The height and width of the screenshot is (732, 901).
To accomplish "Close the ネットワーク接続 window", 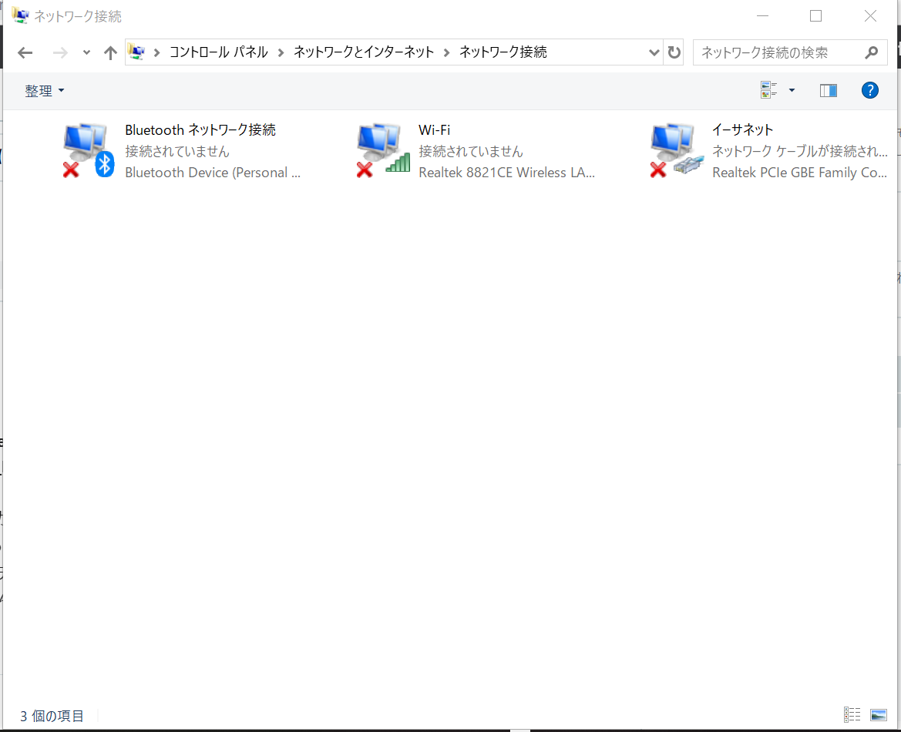I will click(870, 16).
